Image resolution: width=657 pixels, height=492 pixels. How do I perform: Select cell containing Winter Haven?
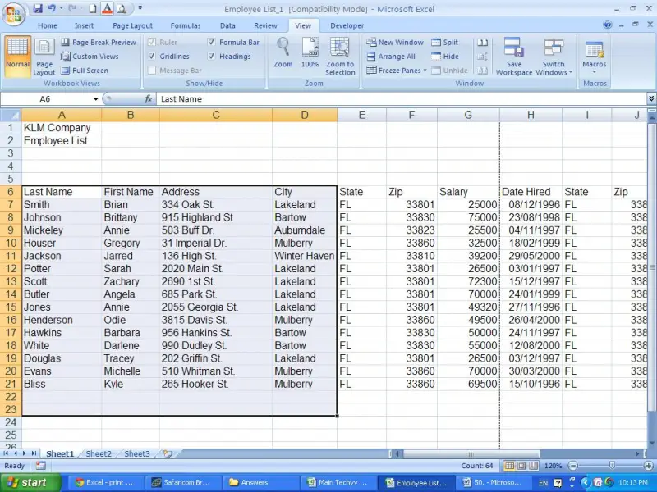point(305,256)
